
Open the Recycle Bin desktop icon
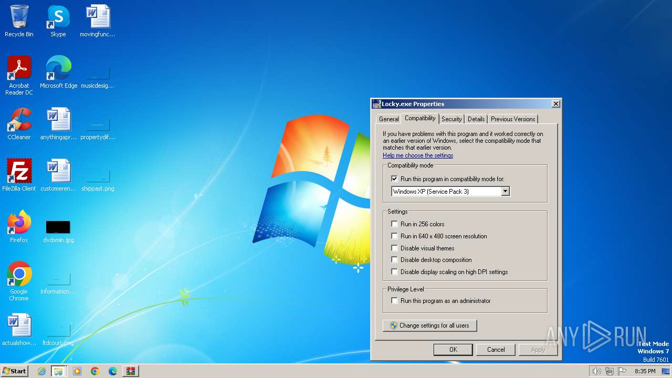(x=19, y=21)
